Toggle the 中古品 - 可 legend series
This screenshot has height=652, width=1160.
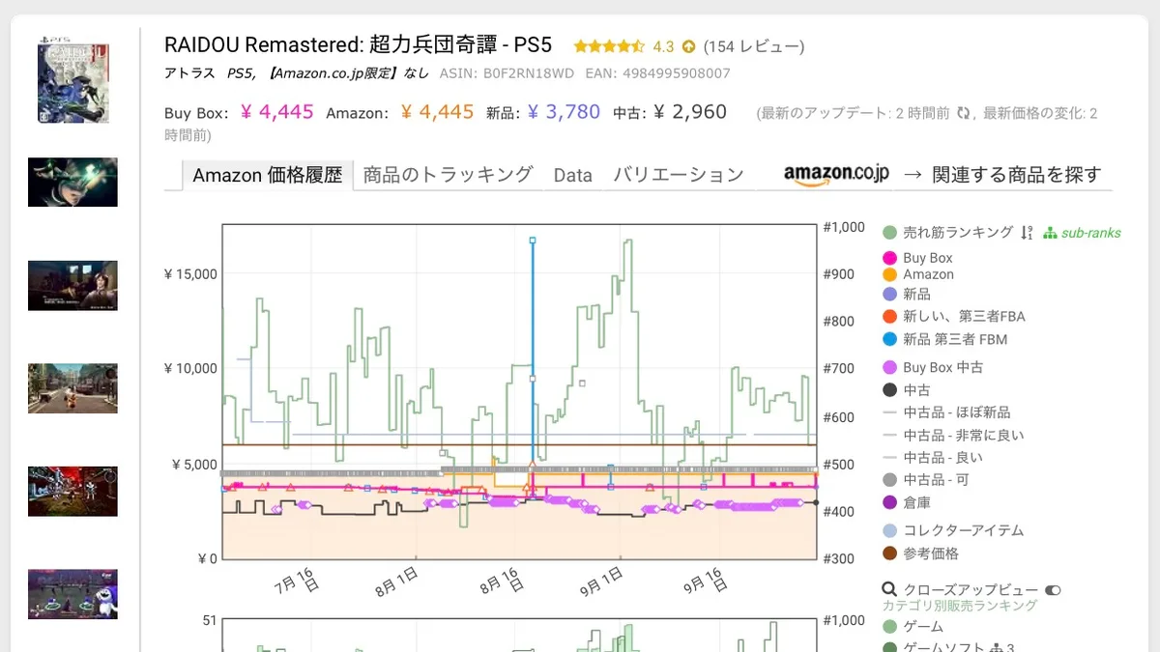coord(926,480)
